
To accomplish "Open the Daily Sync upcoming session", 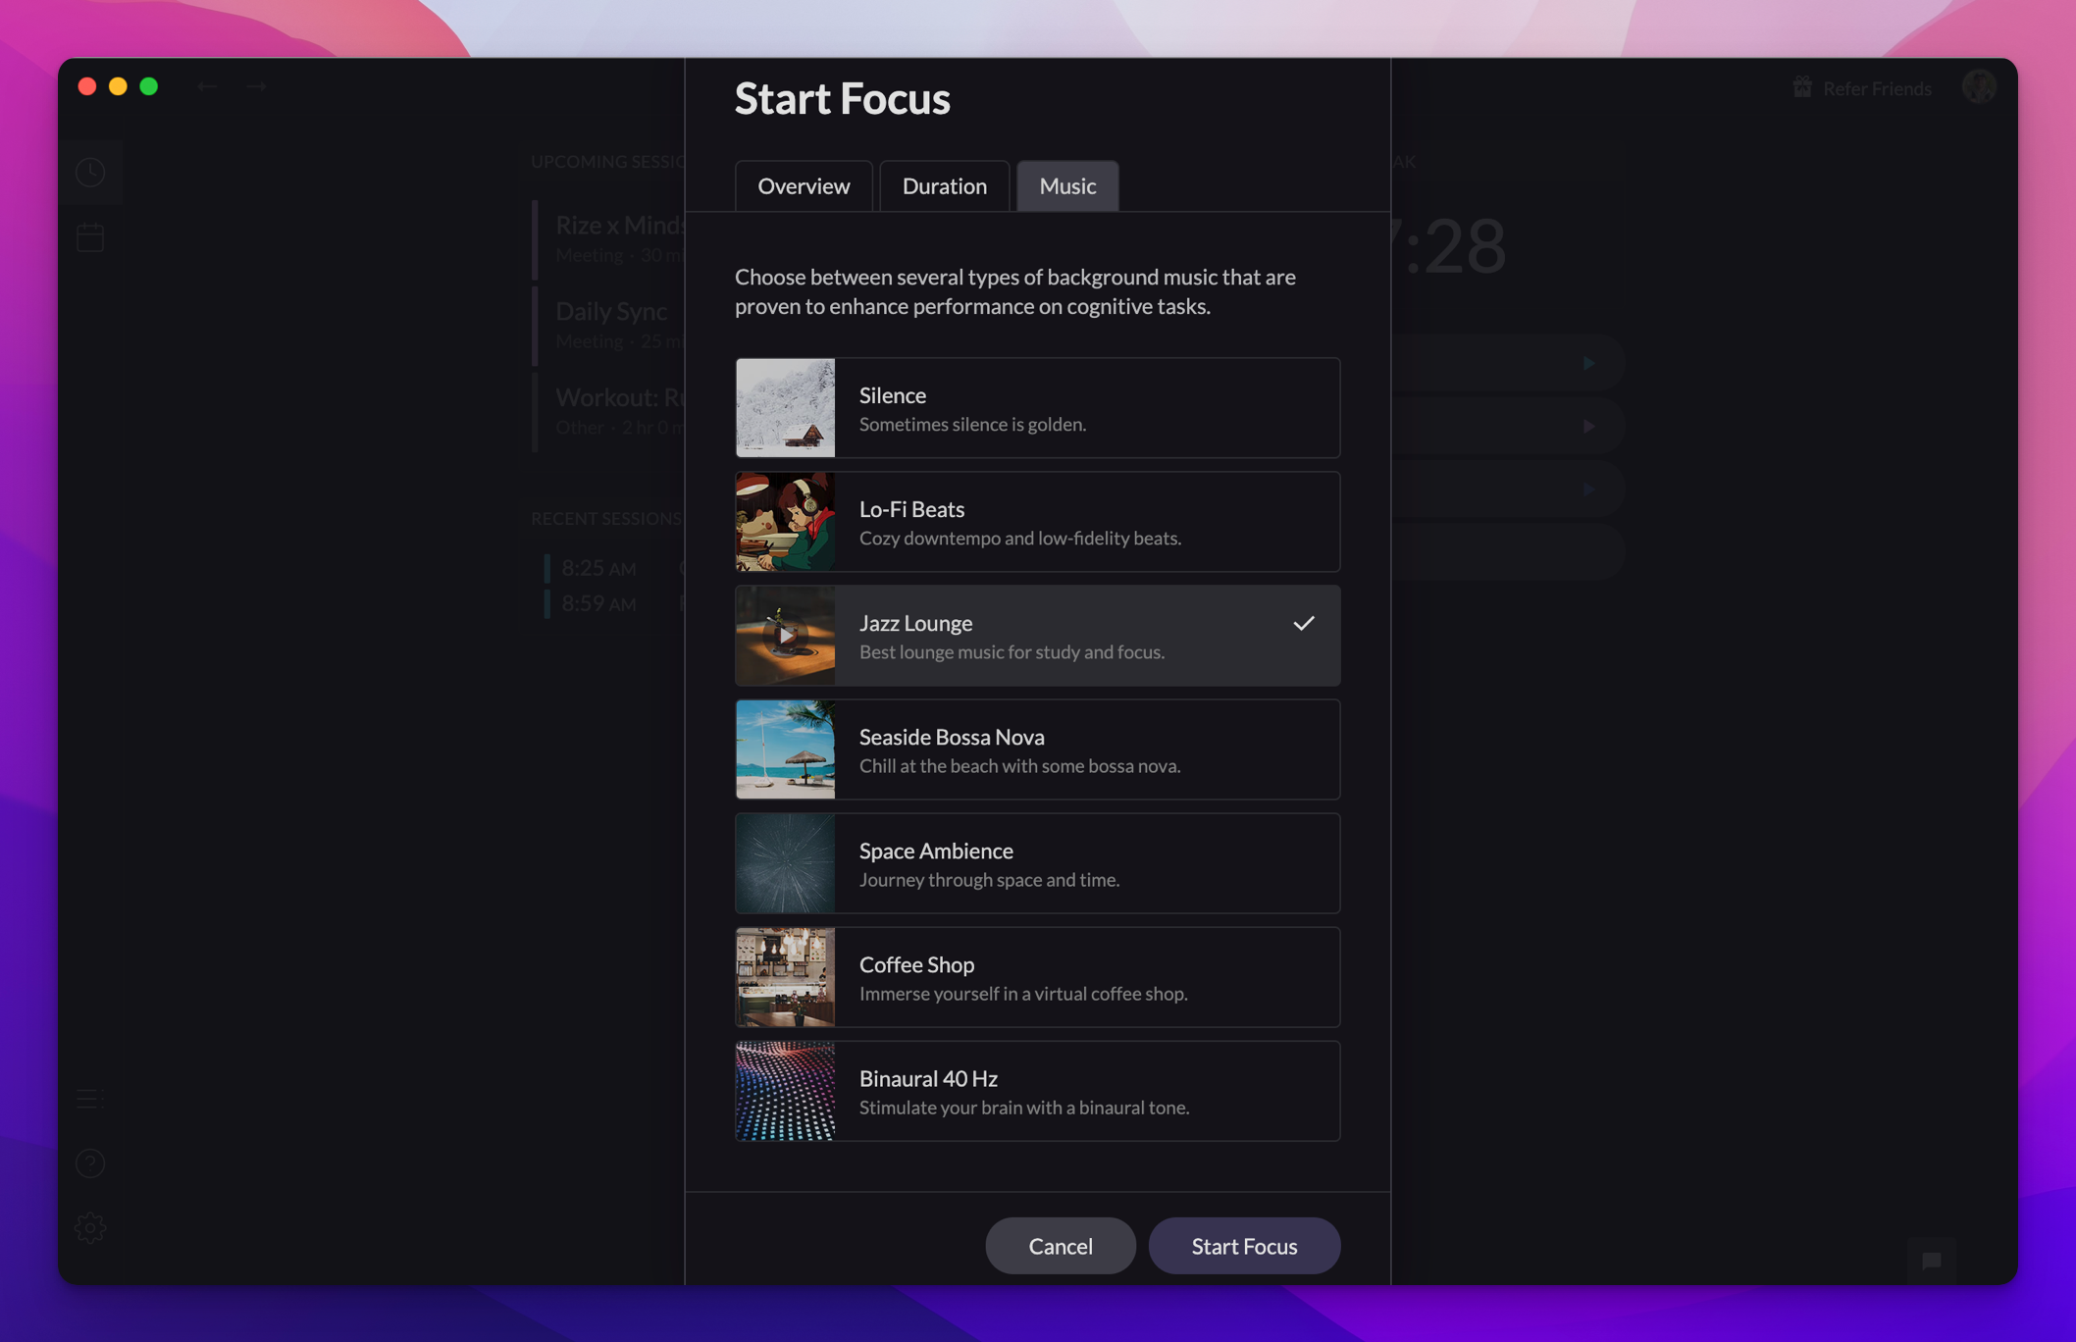I will (608, 325).
